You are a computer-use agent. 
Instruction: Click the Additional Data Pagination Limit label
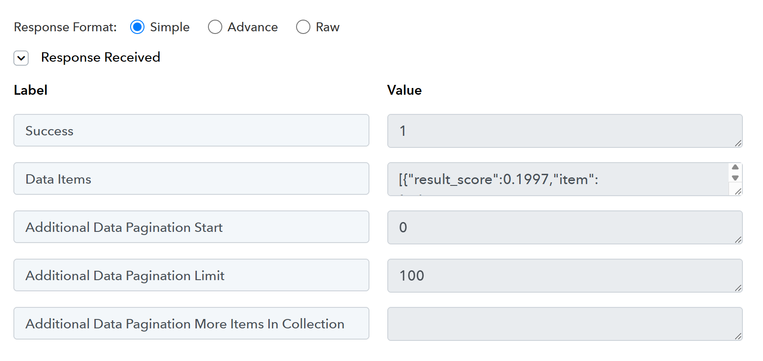[191, 275]
